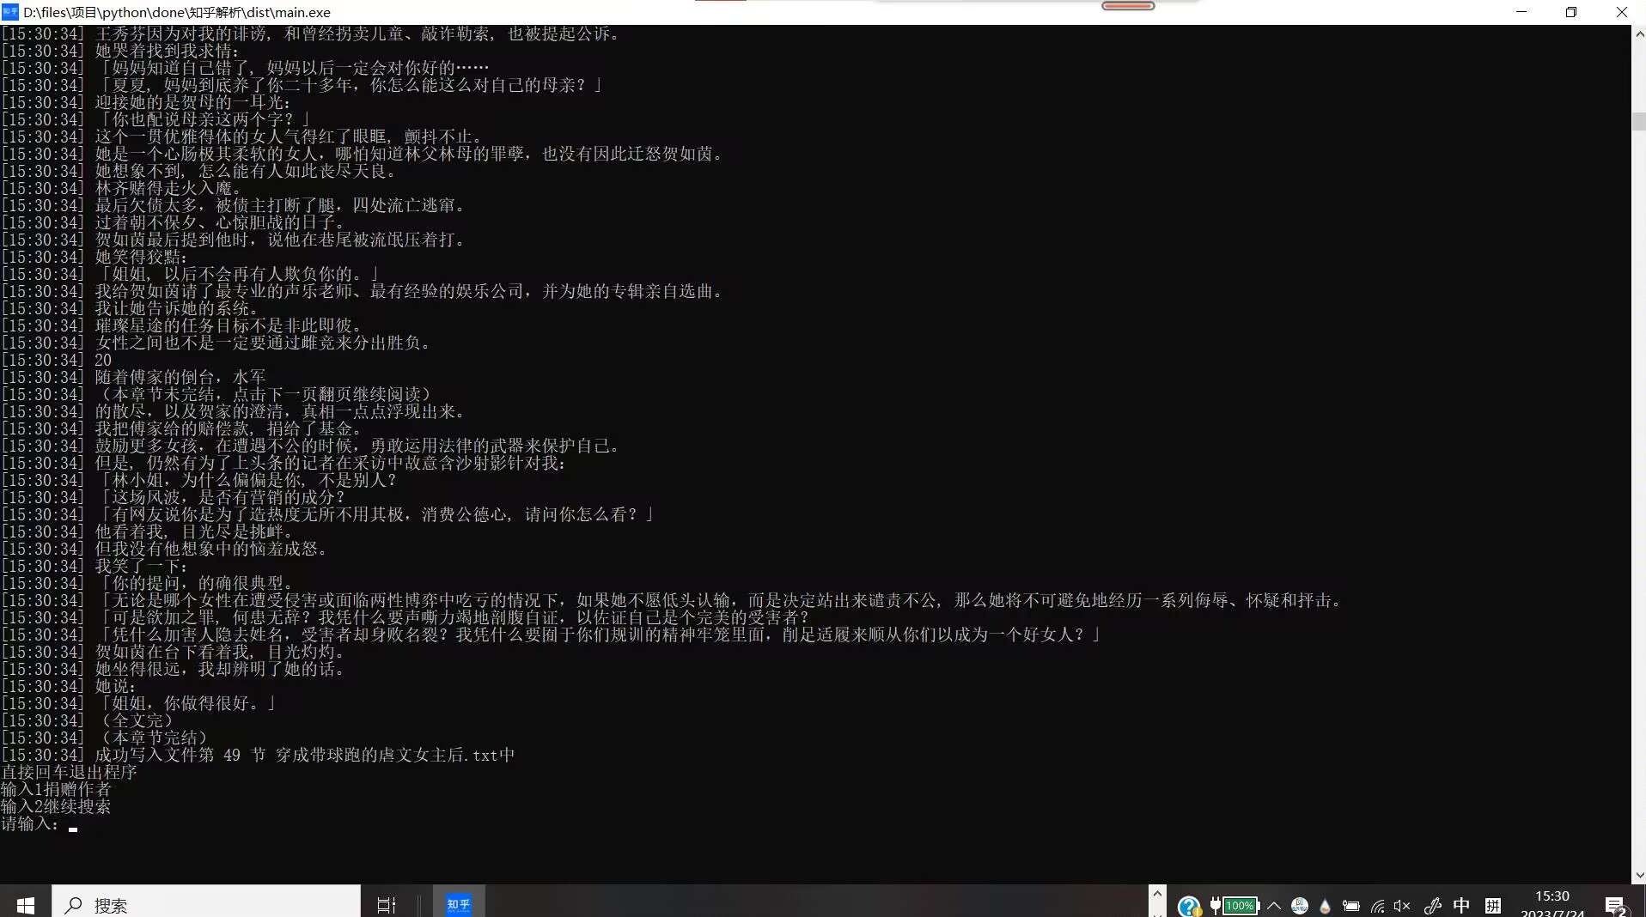Open the Windows battery power icon
1646x917 pixels.
pyautogui.click(x=1350, y=905)
